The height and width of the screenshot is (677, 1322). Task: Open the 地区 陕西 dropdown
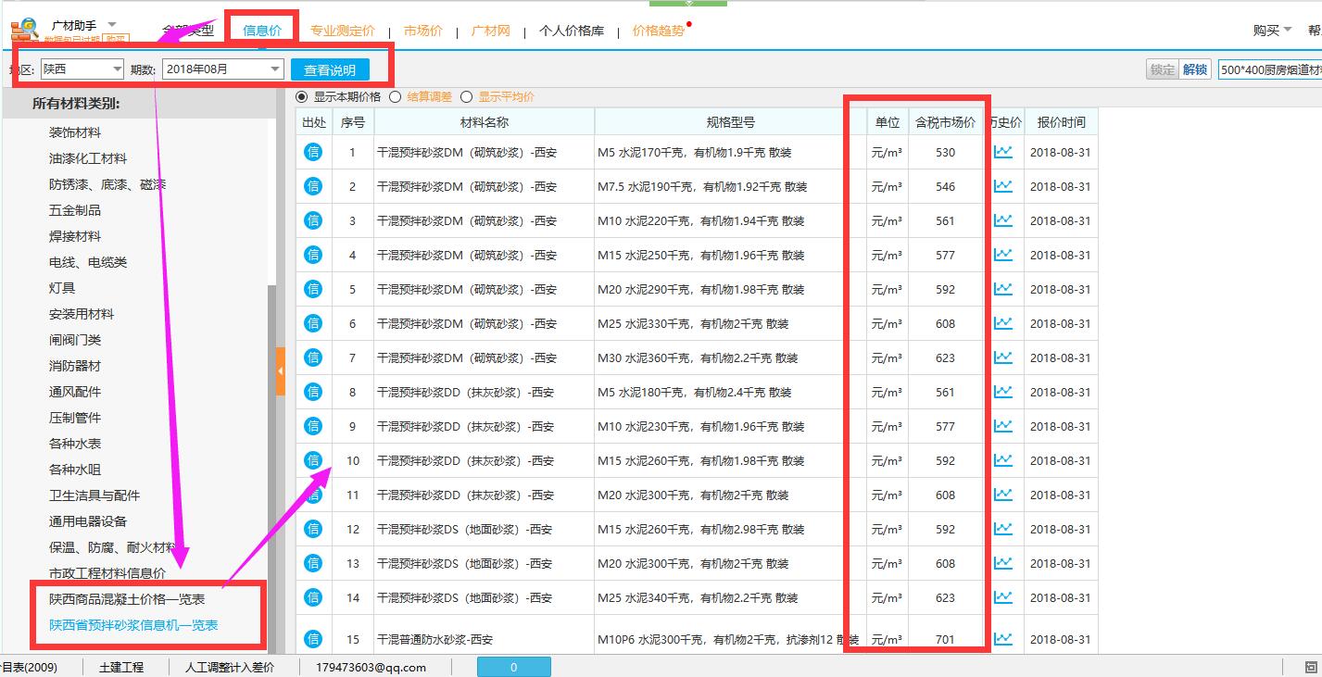coord(82,69)
